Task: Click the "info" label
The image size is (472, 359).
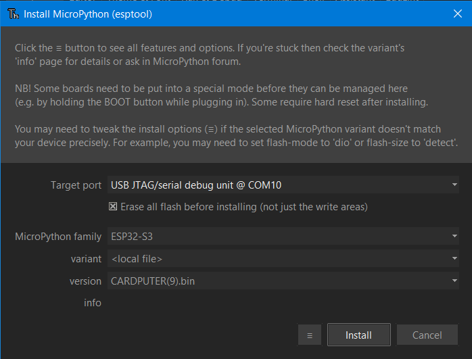Action: click(93, 303)
